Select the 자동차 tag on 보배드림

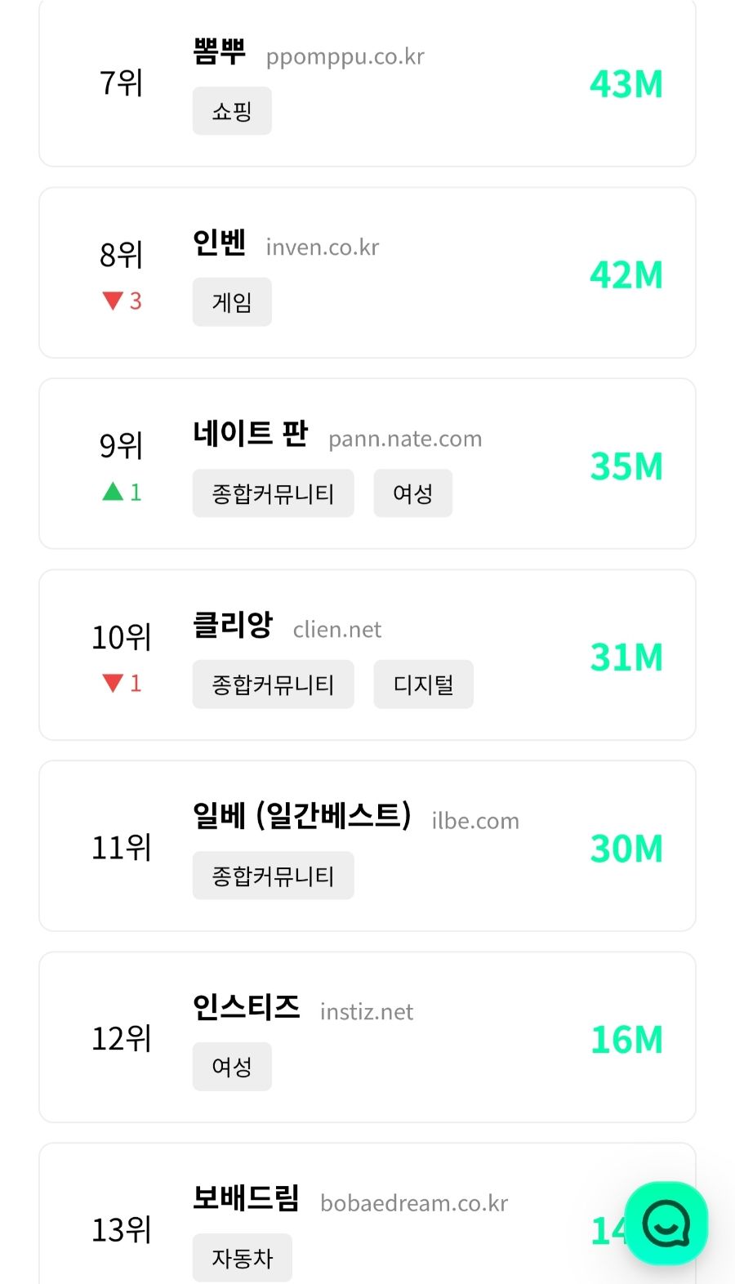click(x=242, y=1258)
